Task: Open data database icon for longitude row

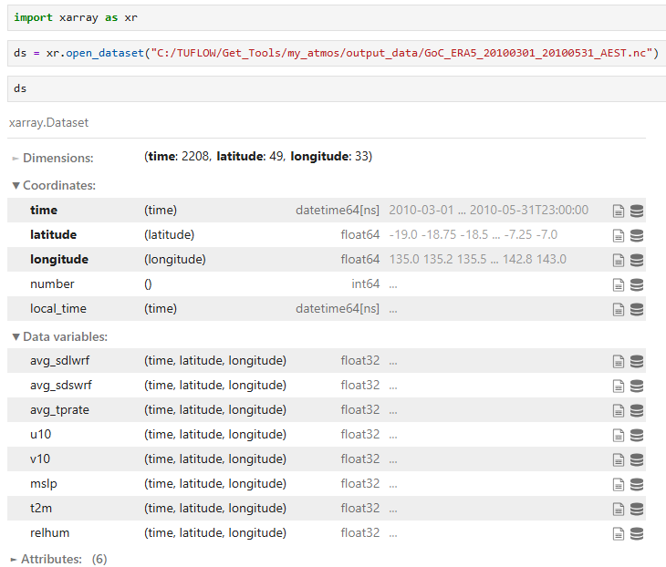Action: (637, 260)
